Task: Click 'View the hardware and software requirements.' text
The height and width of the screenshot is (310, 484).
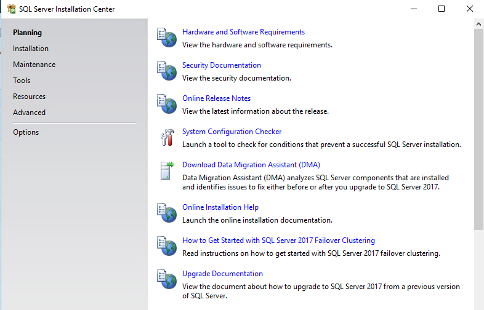Action: pyautogui.click(x=257, y=45)
